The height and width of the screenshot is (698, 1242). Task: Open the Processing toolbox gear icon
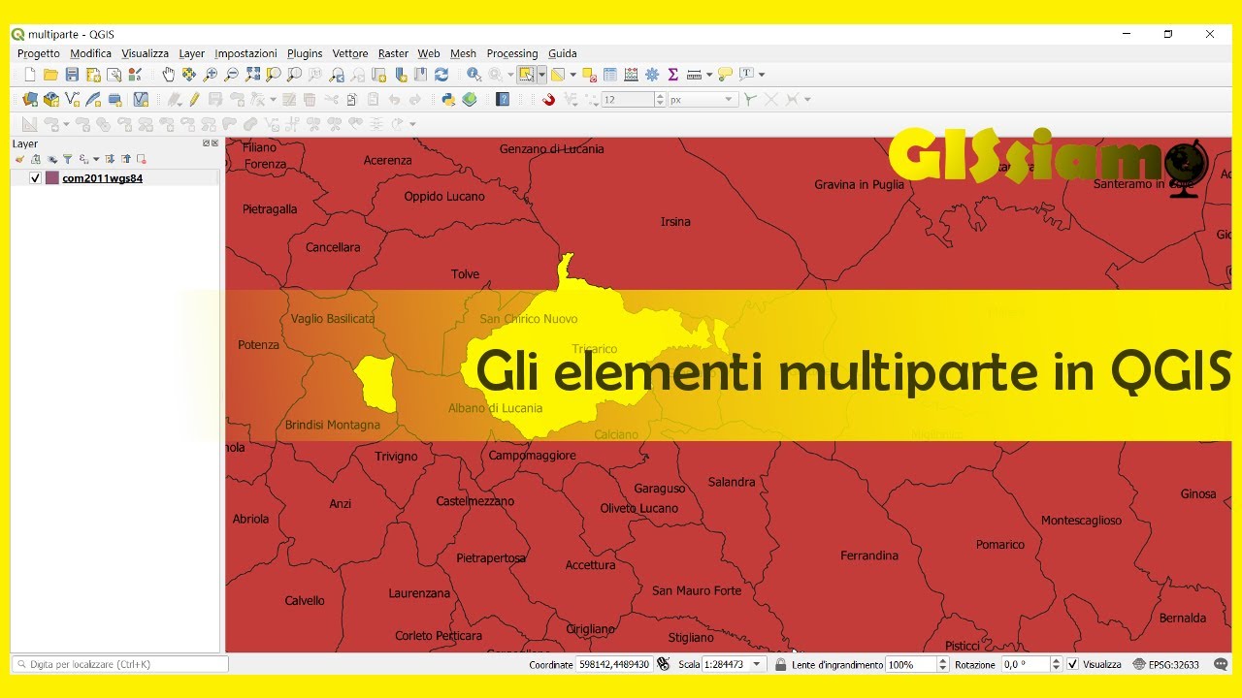click(x=652, y=74)
